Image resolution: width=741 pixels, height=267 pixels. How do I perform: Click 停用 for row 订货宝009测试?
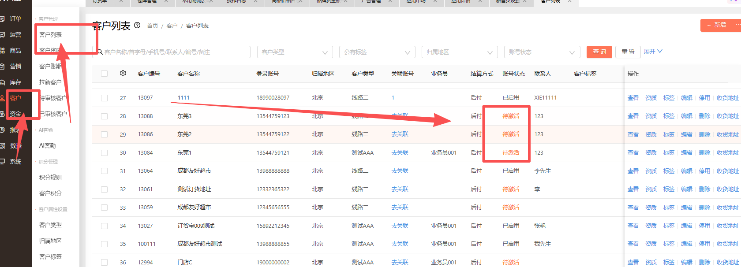[704, 226]
